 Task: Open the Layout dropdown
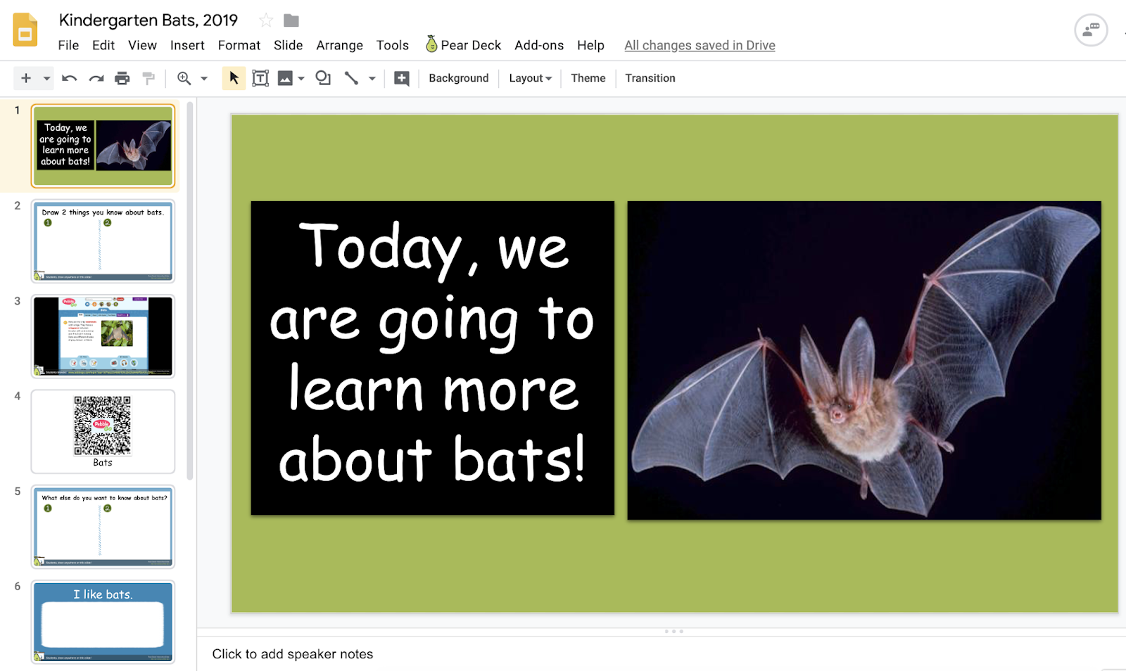tap(530, 78)
